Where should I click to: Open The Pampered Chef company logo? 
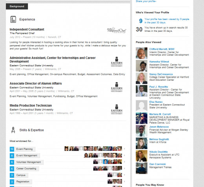117,30
